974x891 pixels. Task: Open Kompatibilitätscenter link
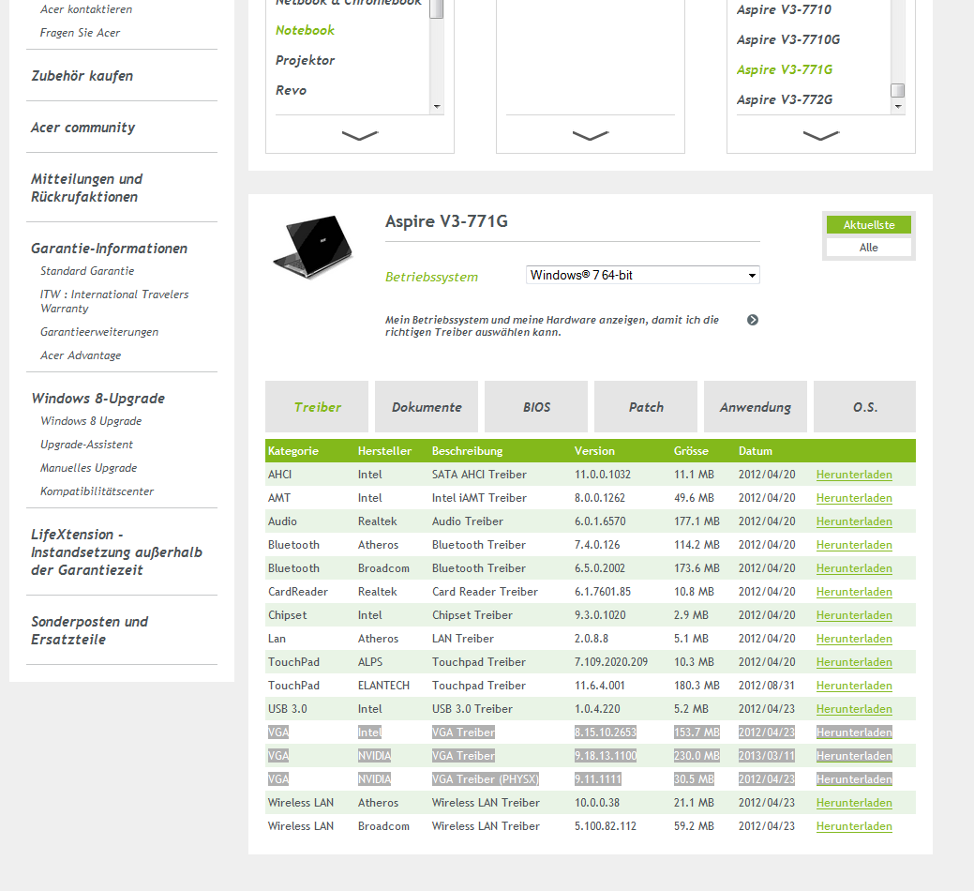(97, 491)
